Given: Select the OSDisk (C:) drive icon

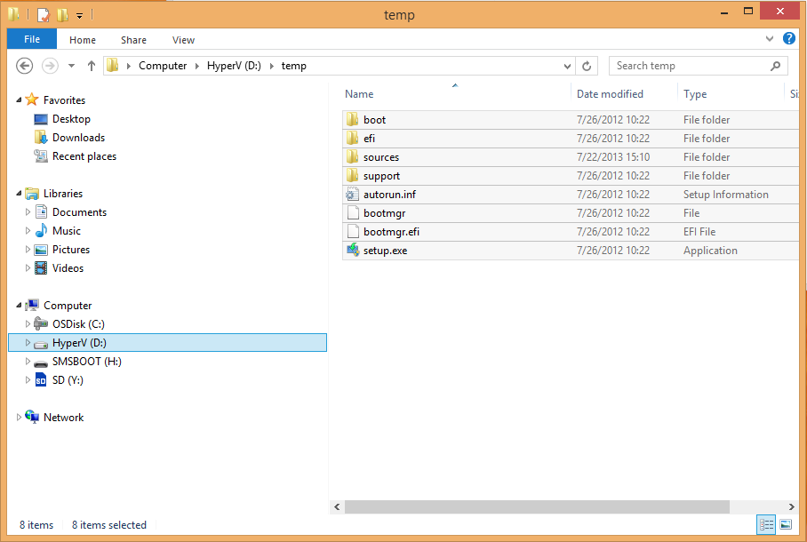Looking at the screenshot, I should pos(41,323).
